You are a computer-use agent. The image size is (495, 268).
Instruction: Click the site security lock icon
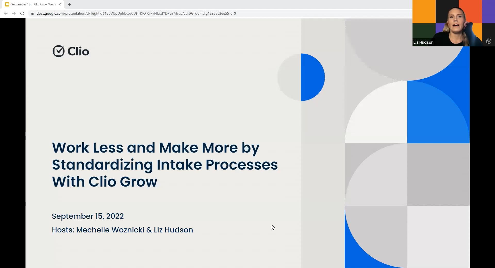[32, 13]
